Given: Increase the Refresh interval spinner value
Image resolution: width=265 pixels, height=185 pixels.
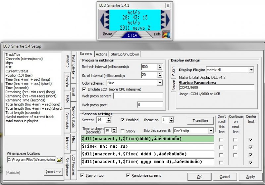Looking at the screenshot, I should 160,65.
